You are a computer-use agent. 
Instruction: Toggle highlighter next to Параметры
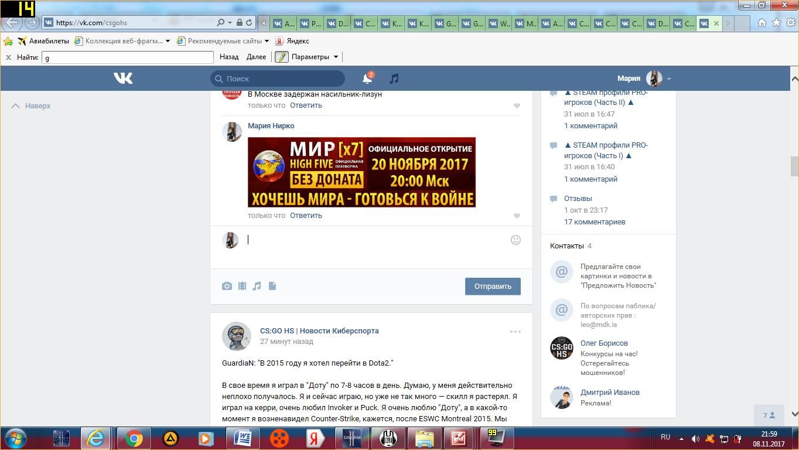282,57
